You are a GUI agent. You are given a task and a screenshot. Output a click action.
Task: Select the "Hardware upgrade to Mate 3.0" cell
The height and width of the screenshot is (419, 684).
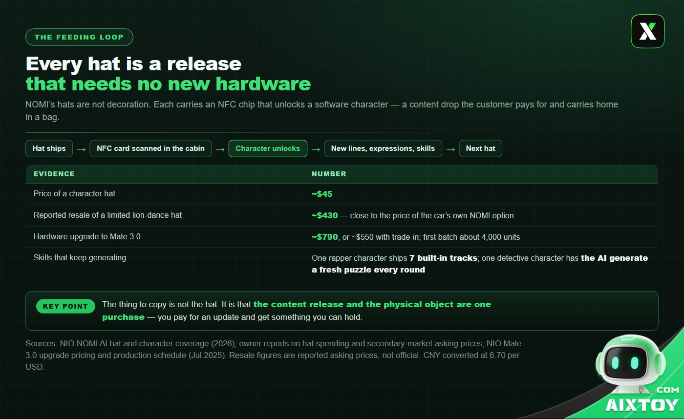tap(87, 236)
